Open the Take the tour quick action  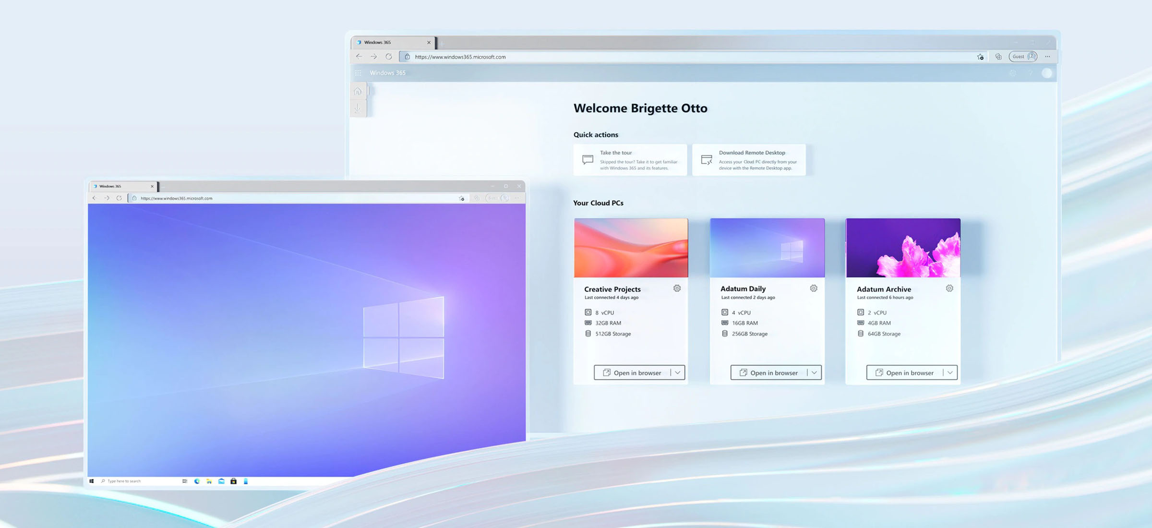pyautogui.click(x=630, y=160)
